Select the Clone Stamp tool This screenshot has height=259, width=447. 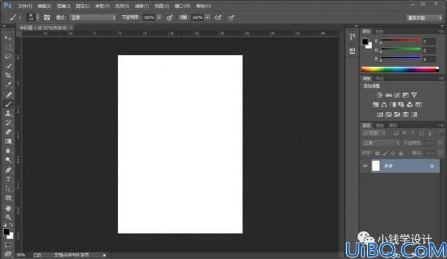(x=8, y=114)
